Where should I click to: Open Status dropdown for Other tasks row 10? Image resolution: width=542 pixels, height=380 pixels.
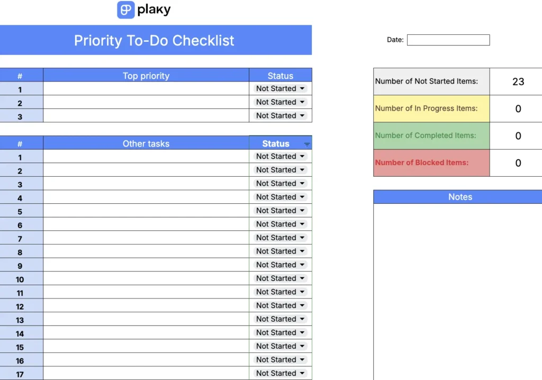281,278
